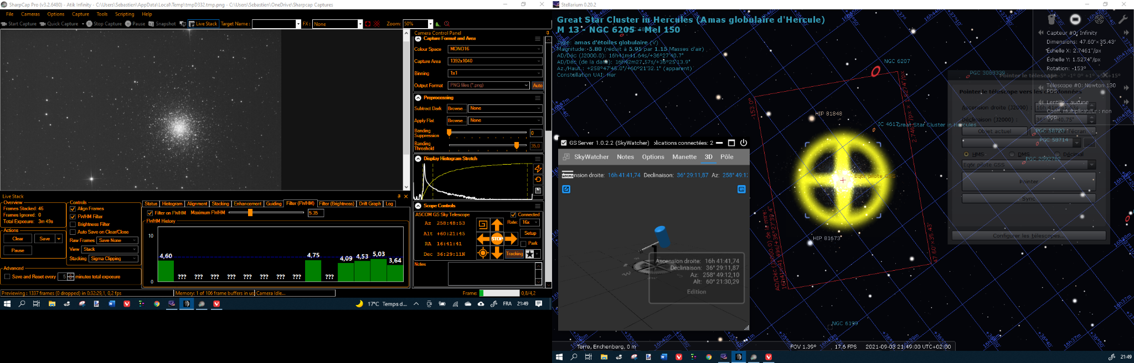The width and height of the screenshot is (1134, 363).
Task: Toggle FWHM Filter checkbox in Controls
Action: pos(73,217)
